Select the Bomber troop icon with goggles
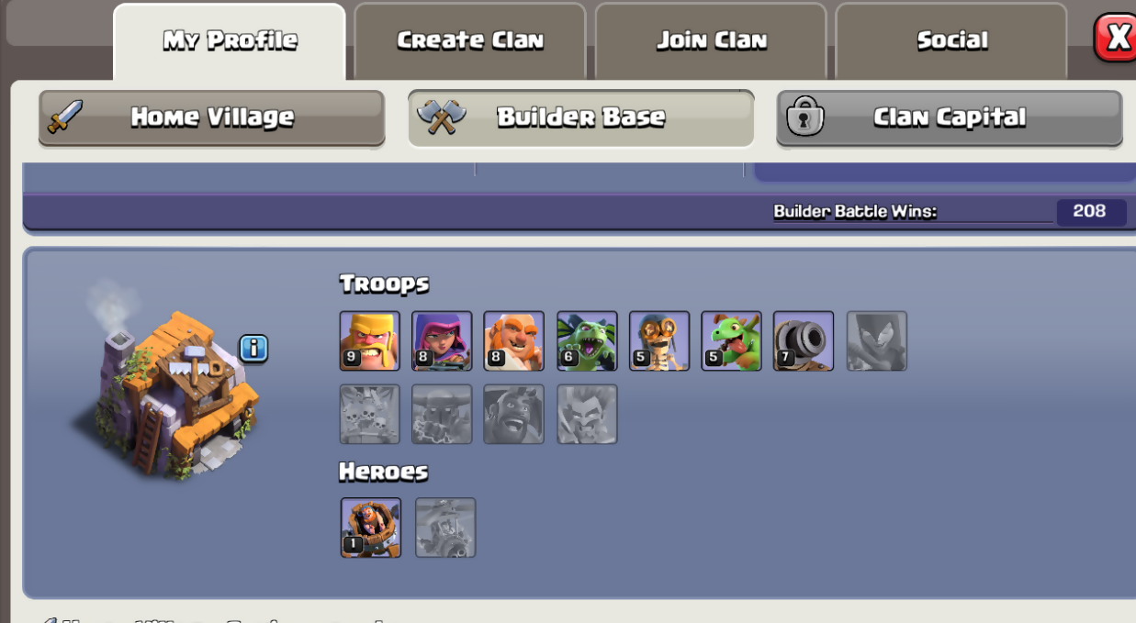Image resolution: width=1136 pixels, height=623 pixels. point(658,340)
